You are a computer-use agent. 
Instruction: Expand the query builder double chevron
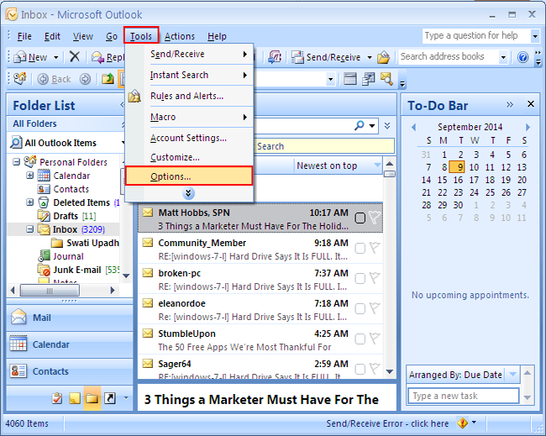pyautogui.click(x=387, y=126)
